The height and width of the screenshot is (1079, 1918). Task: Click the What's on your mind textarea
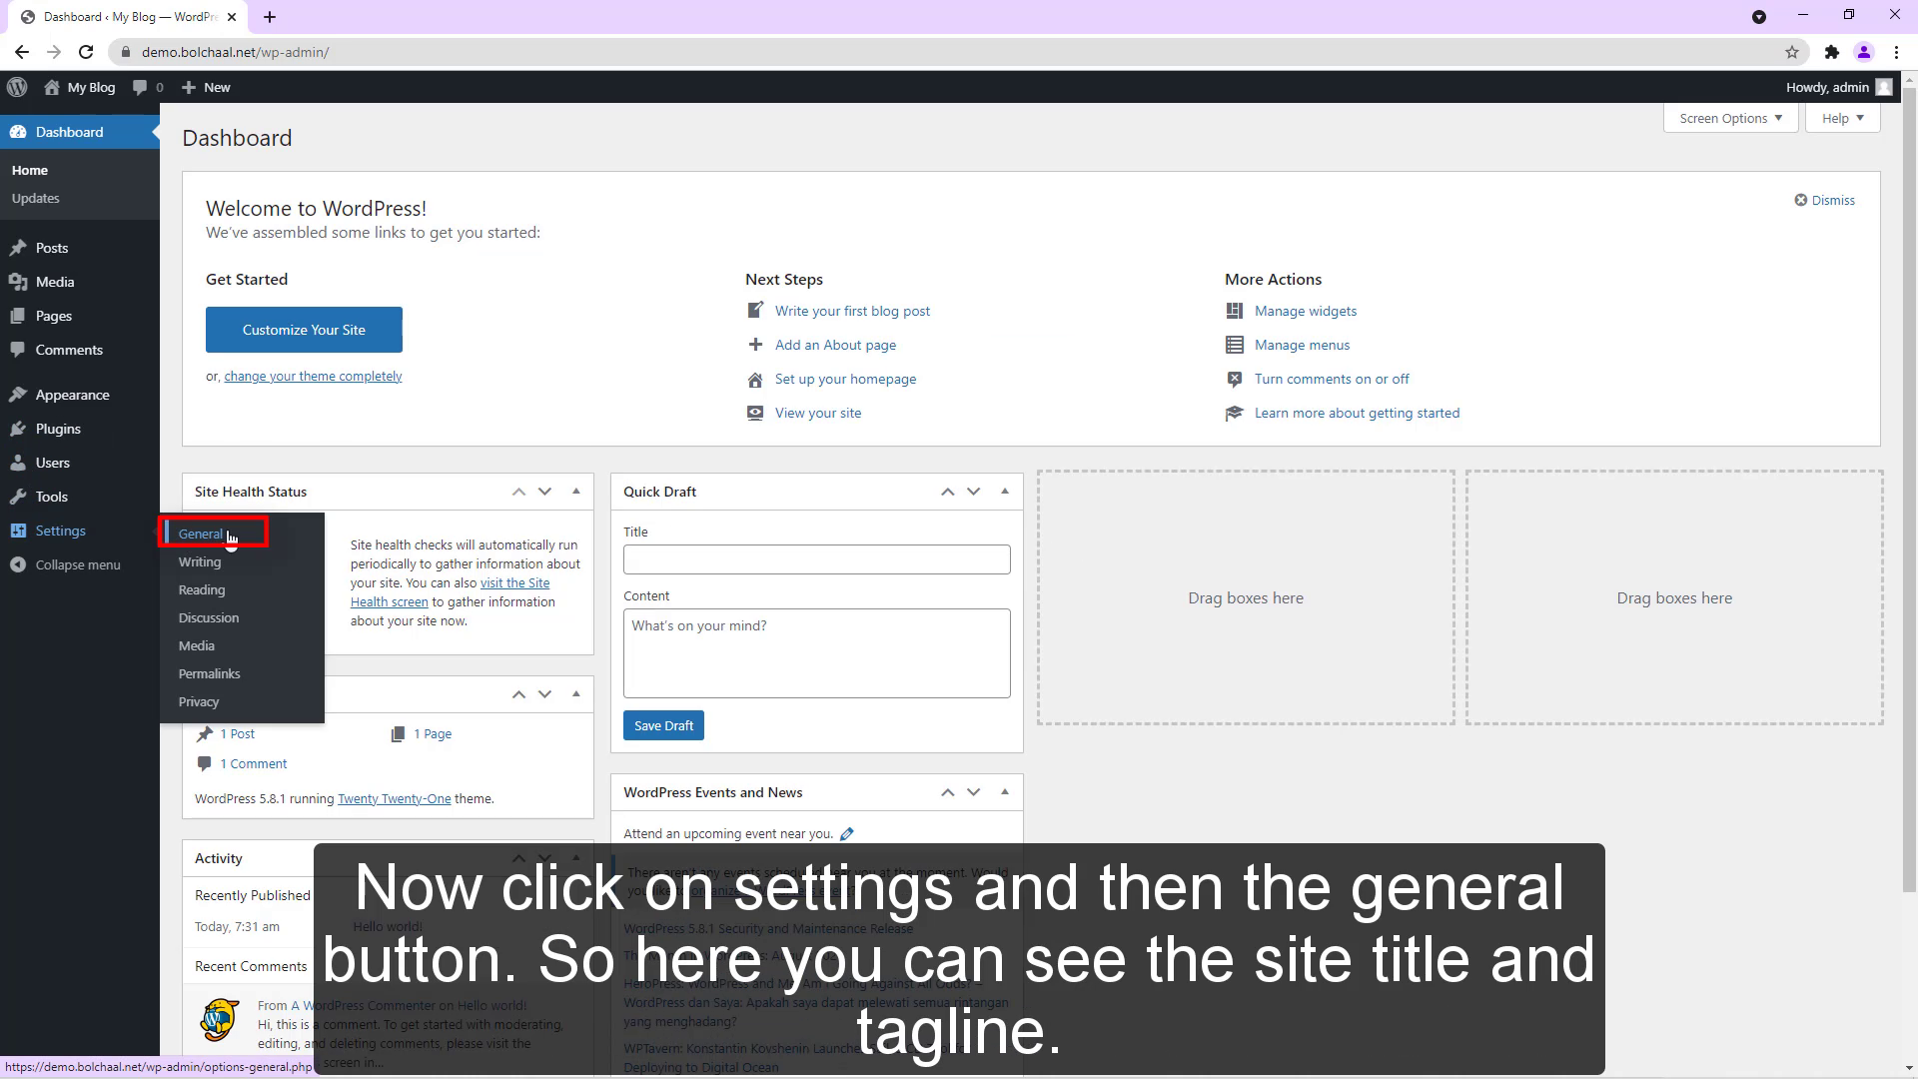[x=816, y=653]
